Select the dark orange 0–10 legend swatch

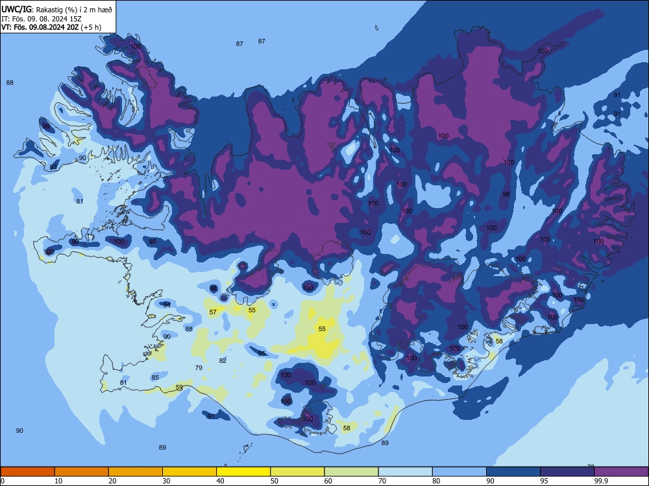click(27, 472)
